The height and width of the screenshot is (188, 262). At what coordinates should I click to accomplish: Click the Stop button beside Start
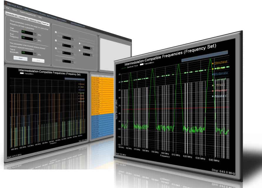pos(38,60)
